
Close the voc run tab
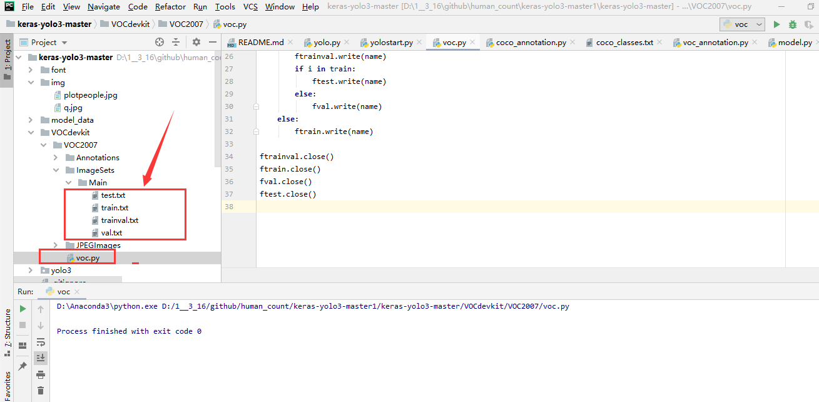(x=78, y=292)
